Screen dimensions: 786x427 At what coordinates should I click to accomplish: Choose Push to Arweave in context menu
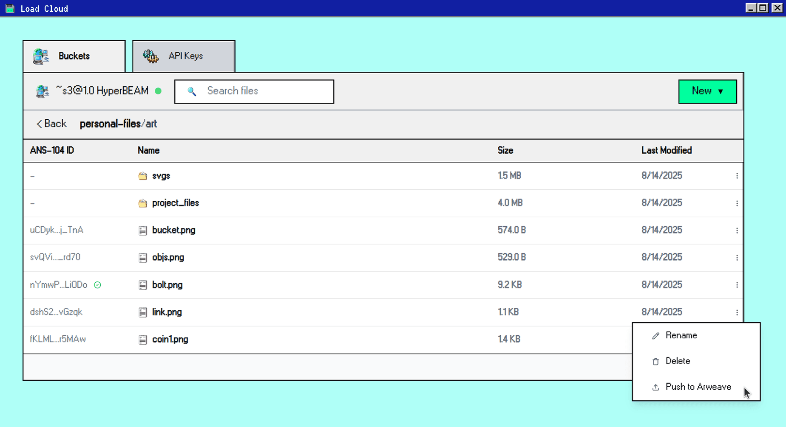pyautogui.click(x=696, y=387)
